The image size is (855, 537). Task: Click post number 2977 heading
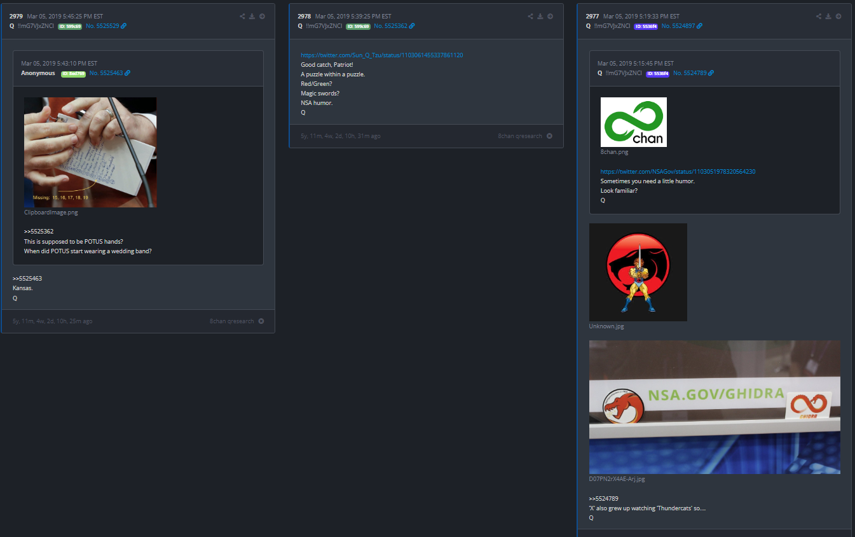(592, 17)
